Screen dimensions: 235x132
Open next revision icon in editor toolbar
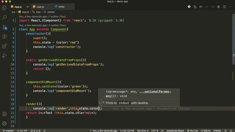(213, 7)
